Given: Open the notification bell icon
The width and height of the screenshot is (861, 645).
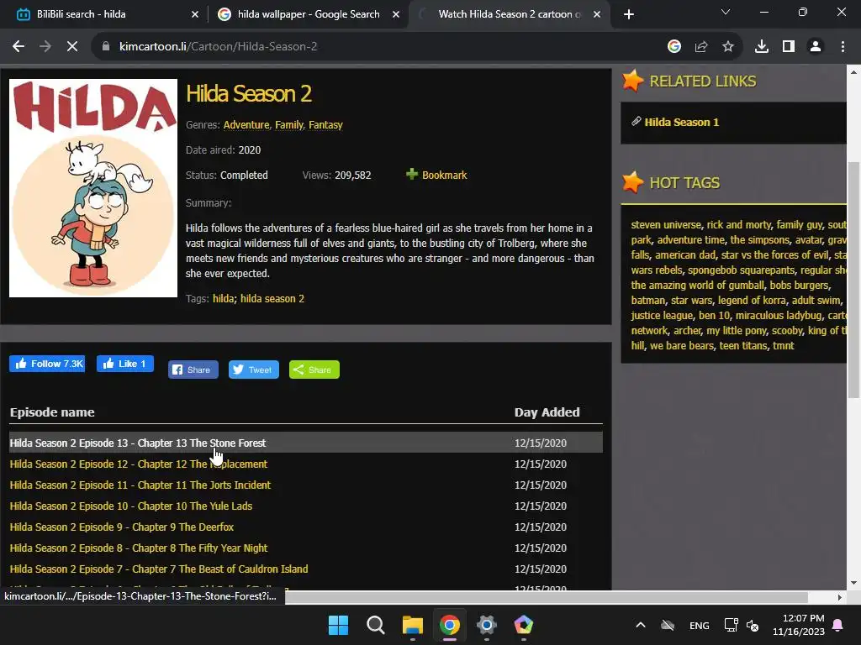Looking at the screenshot, I should pyautogui.click(x=838, y=625).
